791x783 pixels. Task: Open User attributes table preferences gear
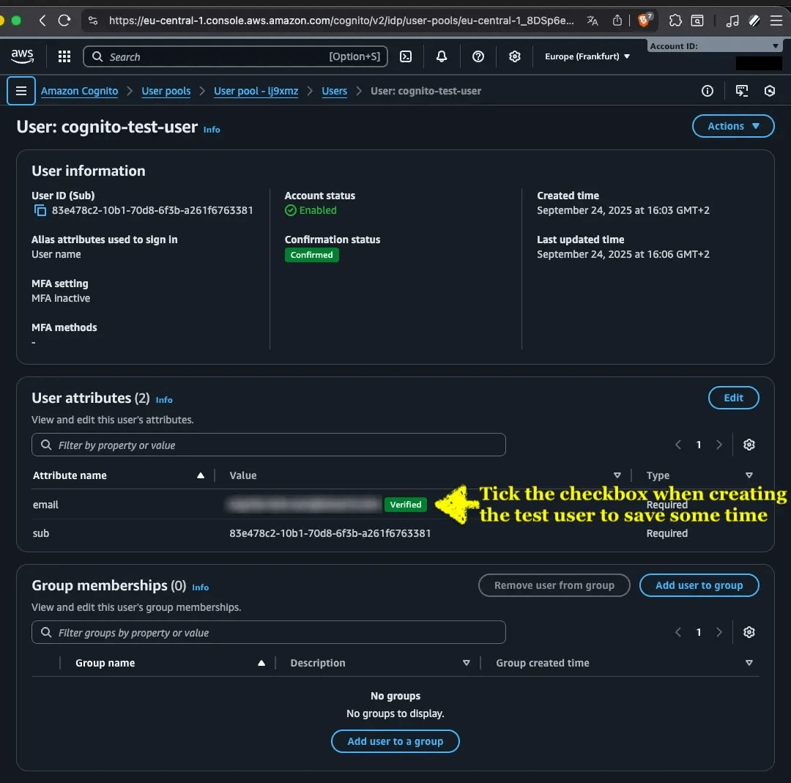click(749, 445)
